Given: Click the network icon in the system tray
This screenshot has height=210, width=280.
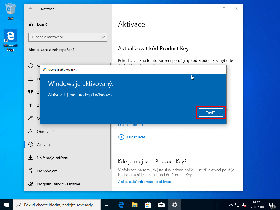Looking at the screenshot, I should (238, 205).
